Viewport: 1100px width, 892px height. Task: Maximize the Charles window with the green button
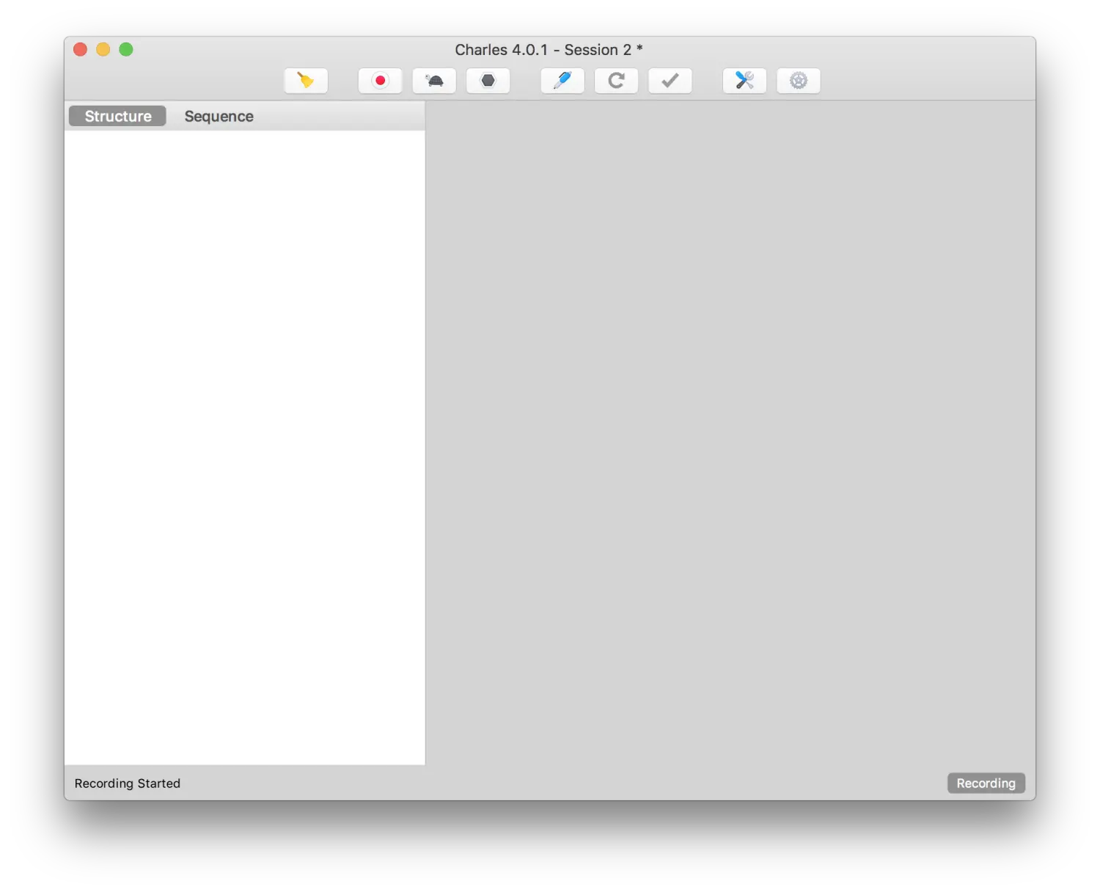click(126, 49)
